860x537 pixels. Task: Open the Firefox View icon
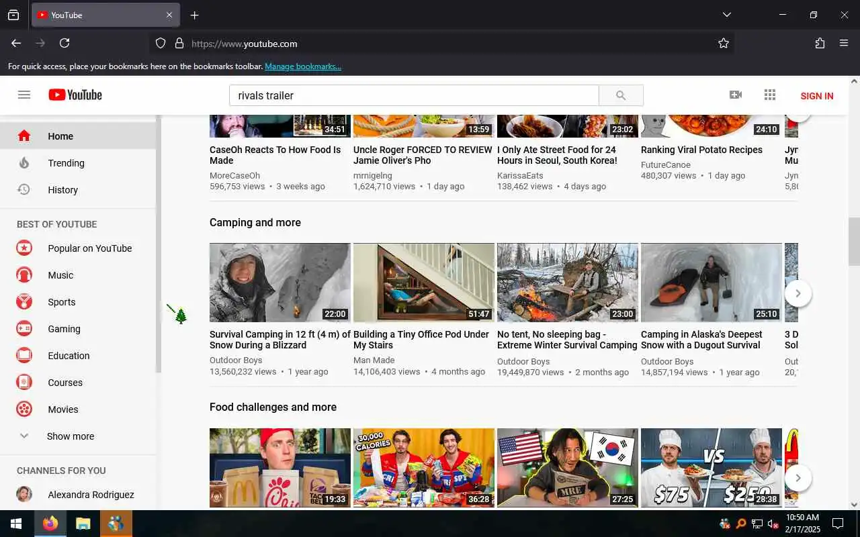[13, 15]
